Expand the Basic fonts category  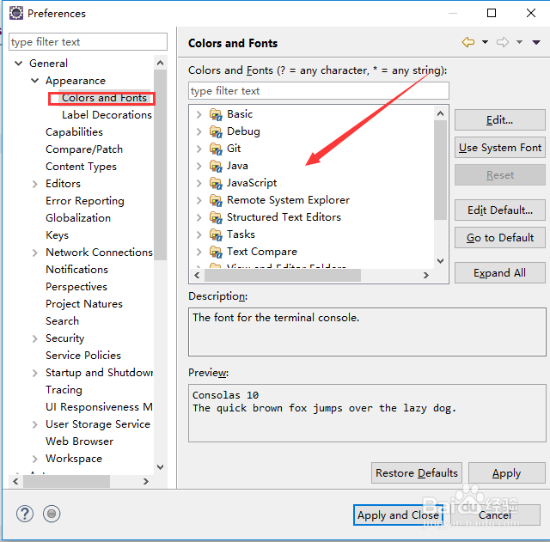click(x=199, y=114)
